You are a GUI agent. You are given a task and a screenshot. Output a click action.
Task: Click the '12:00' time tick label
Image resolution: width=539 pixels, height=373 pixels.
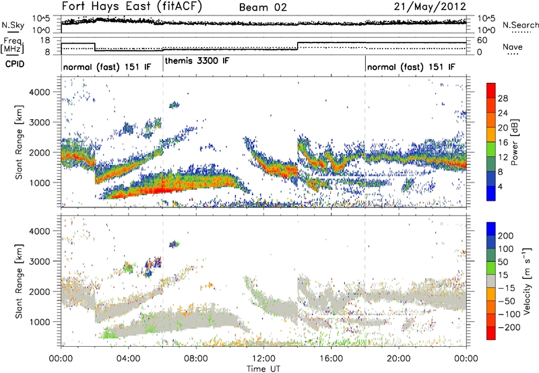[263, 359]
